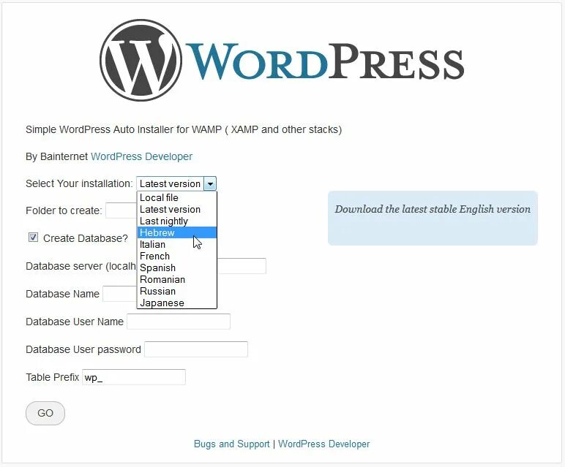The width and height of the screenshot is (565, 467).
Task: Open the Bugs and Support link
Action: point(232,444)
